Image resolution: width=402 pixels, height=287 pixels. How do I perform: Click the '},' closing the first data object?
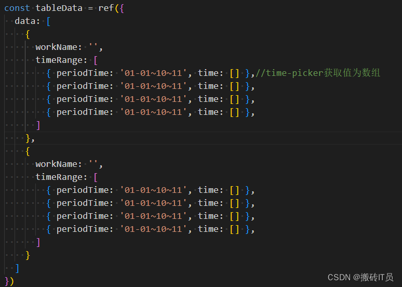pos(30,138)
